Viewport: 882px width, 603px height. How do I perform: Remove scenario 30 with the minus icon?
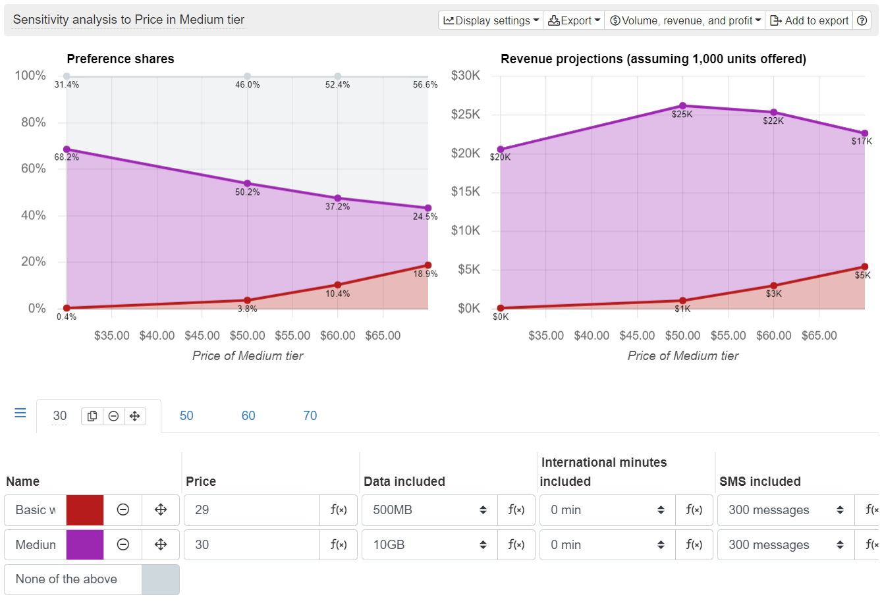[113, 416]
